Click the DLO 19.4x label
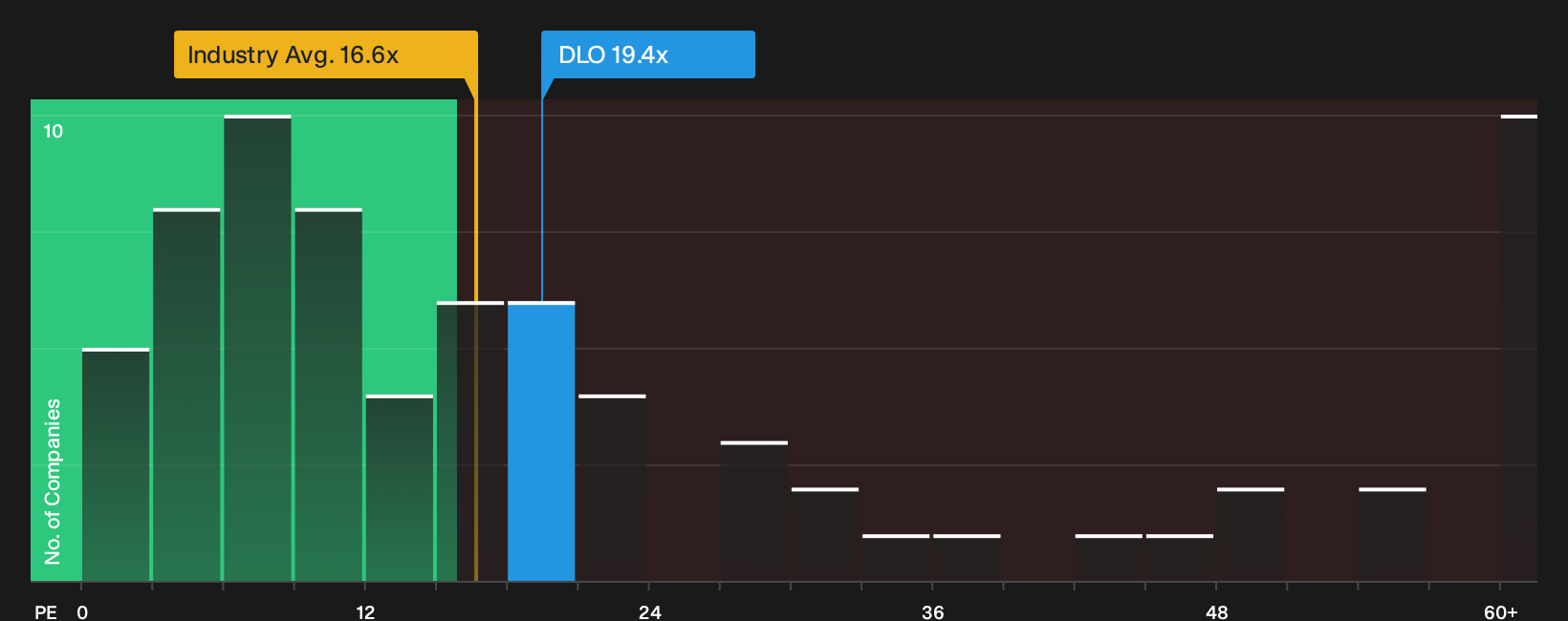The width and height of the screenshot is (1568, 621). tap(647, 54)
